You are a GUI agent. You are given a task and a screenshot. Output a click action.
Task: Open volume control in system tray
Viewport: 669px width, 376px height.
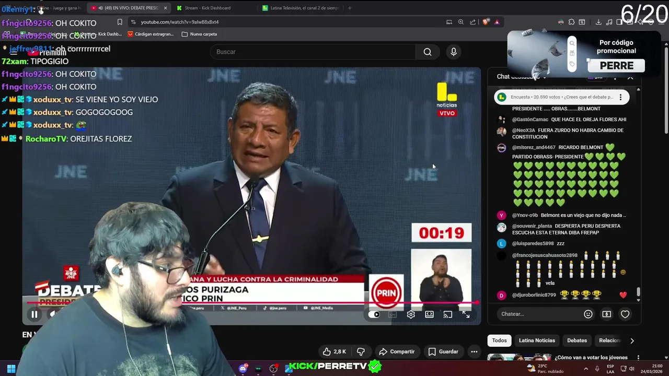click(632, 369)
